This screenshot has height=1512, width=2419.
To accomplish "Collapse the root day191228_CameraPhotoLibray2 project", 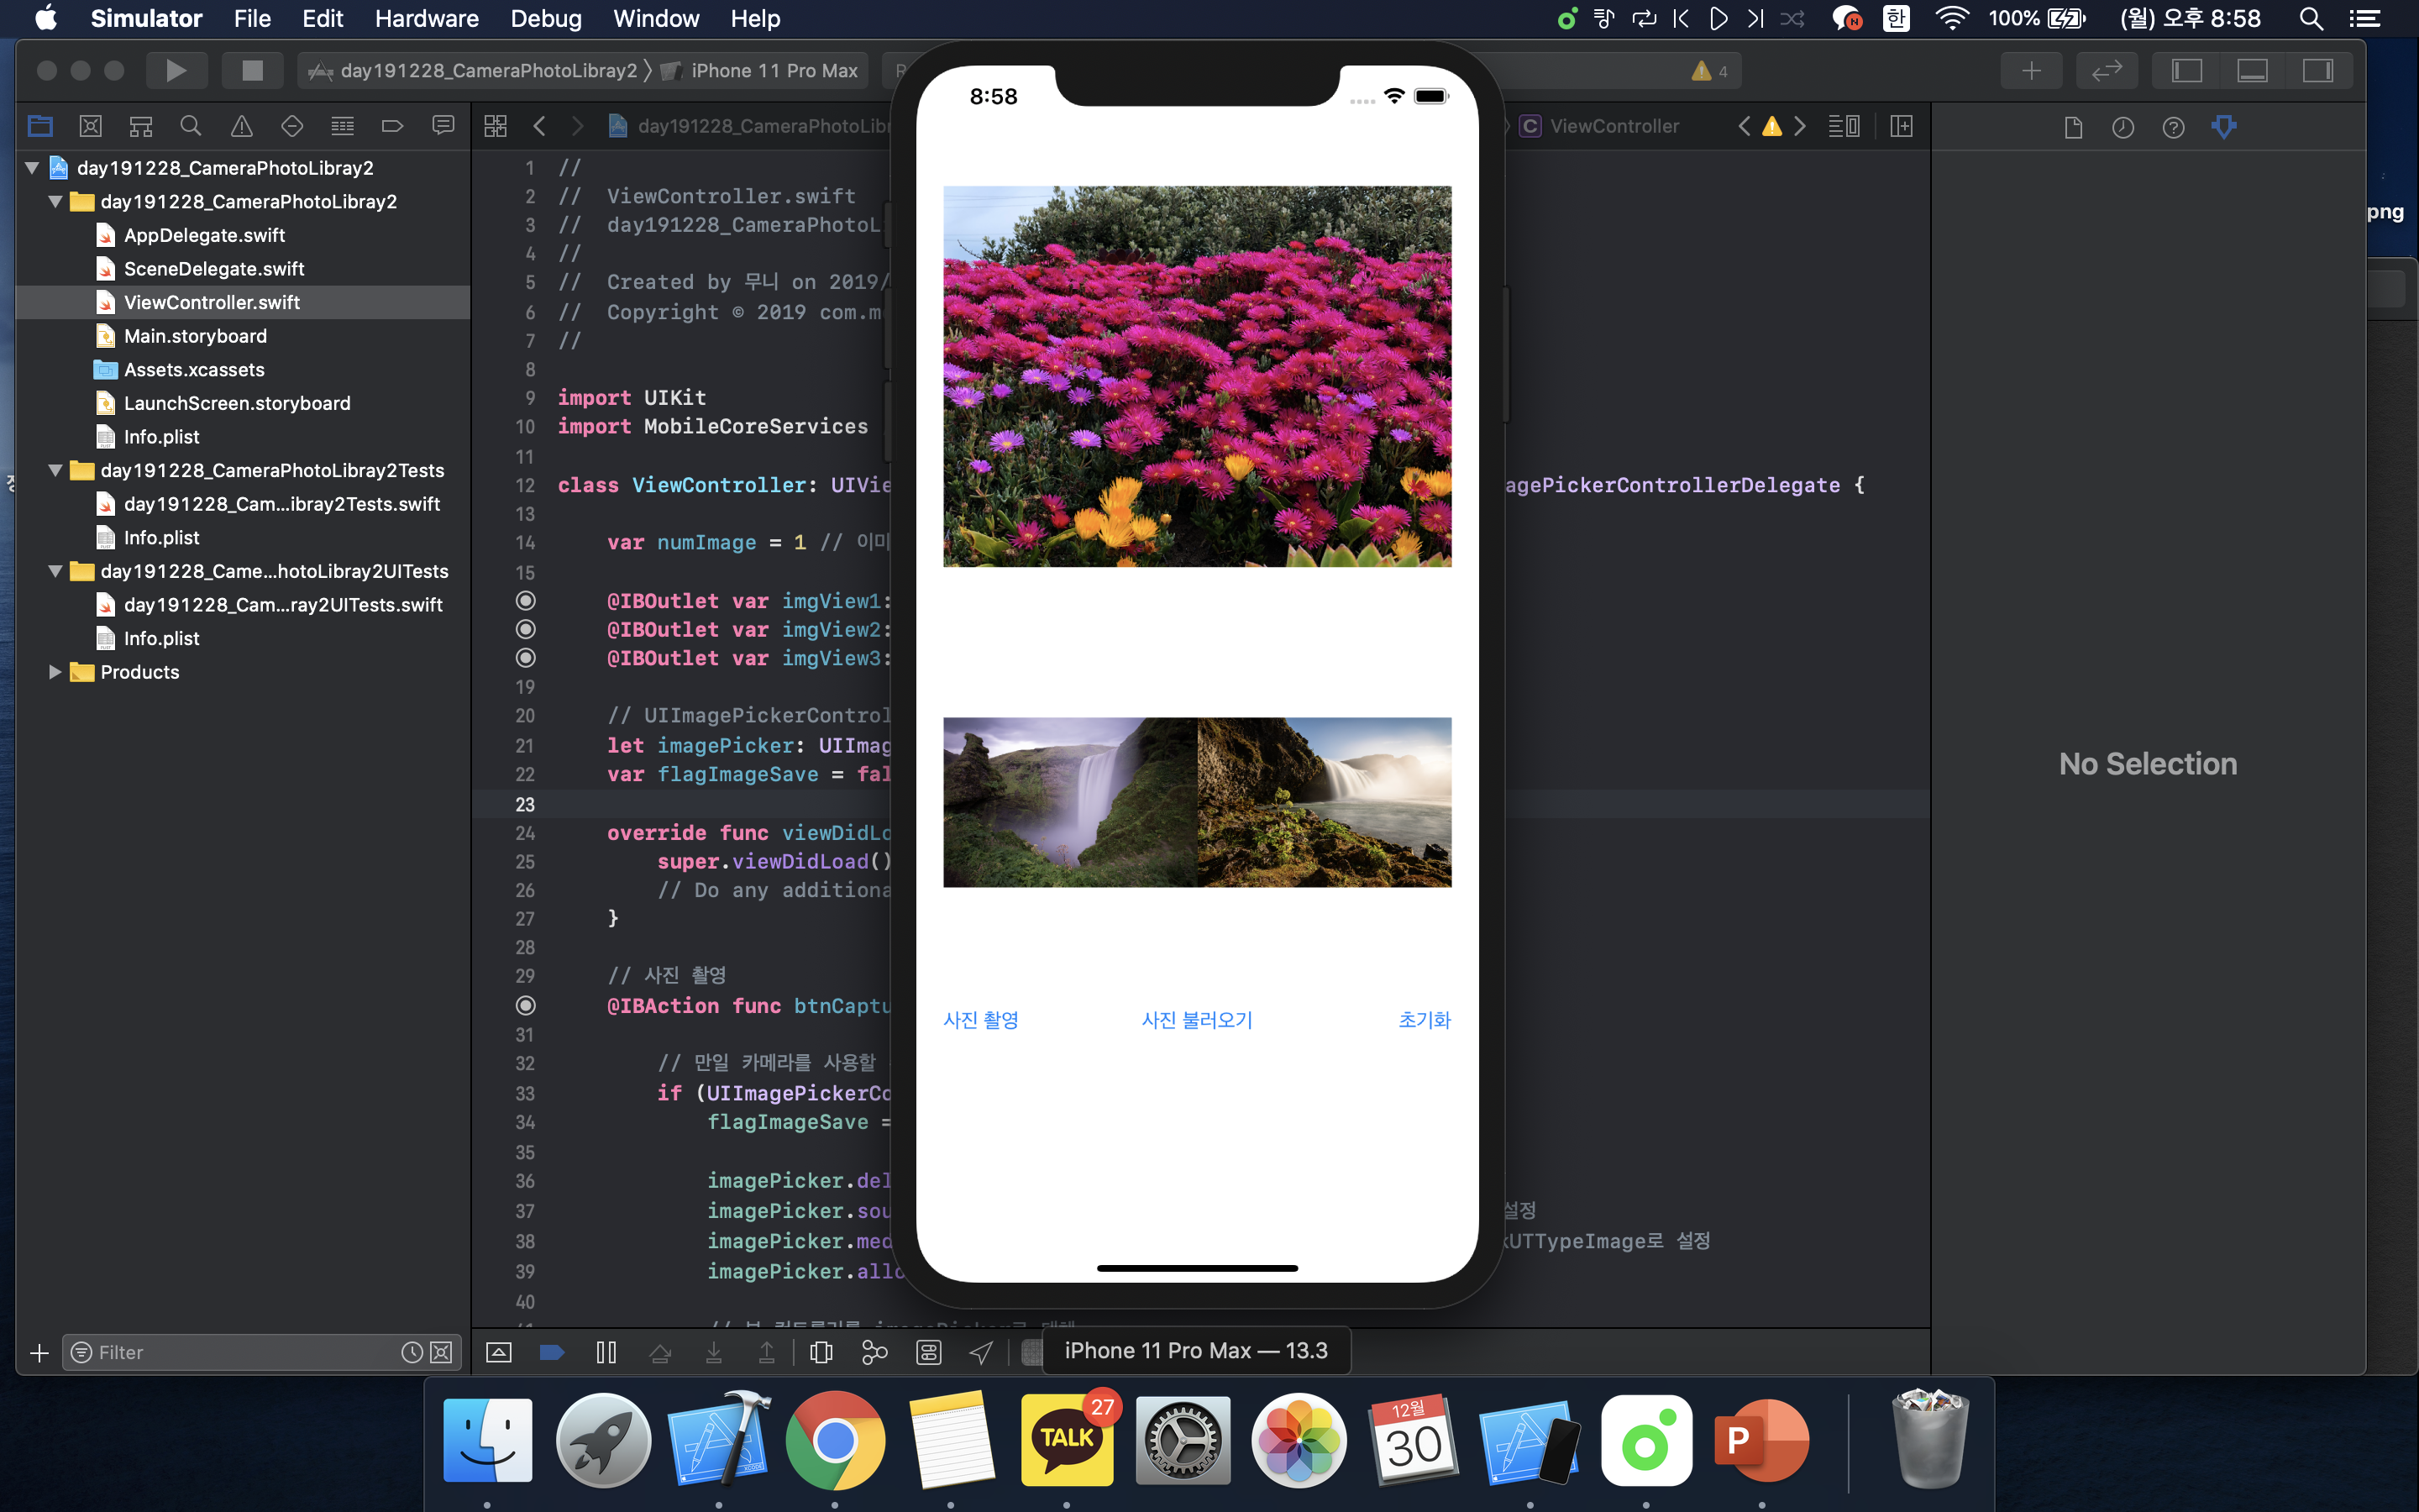I will coord(32,168).
